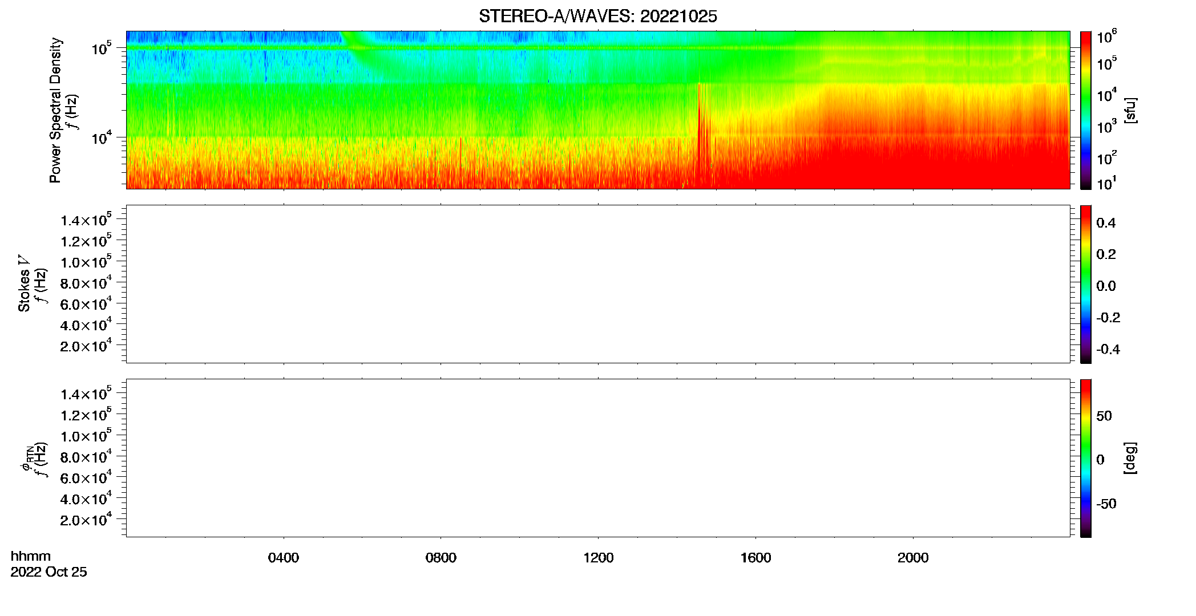The height and width of the screenshot is (616, 1196).
Task: Click the Power Spectral Density axis label
Action: point(55,110)
